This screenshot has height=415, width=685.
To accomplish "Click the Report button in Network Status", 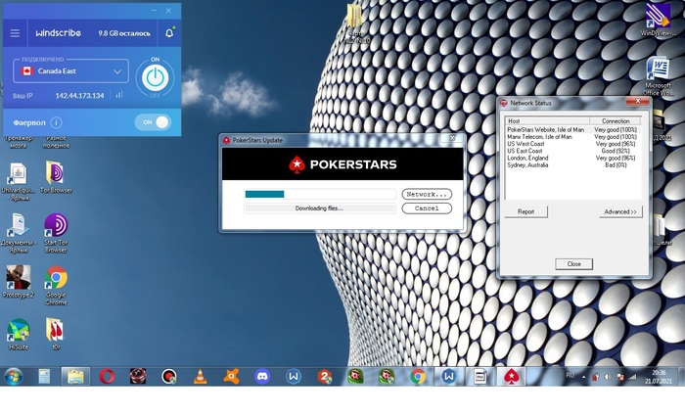I will point(525,211).
